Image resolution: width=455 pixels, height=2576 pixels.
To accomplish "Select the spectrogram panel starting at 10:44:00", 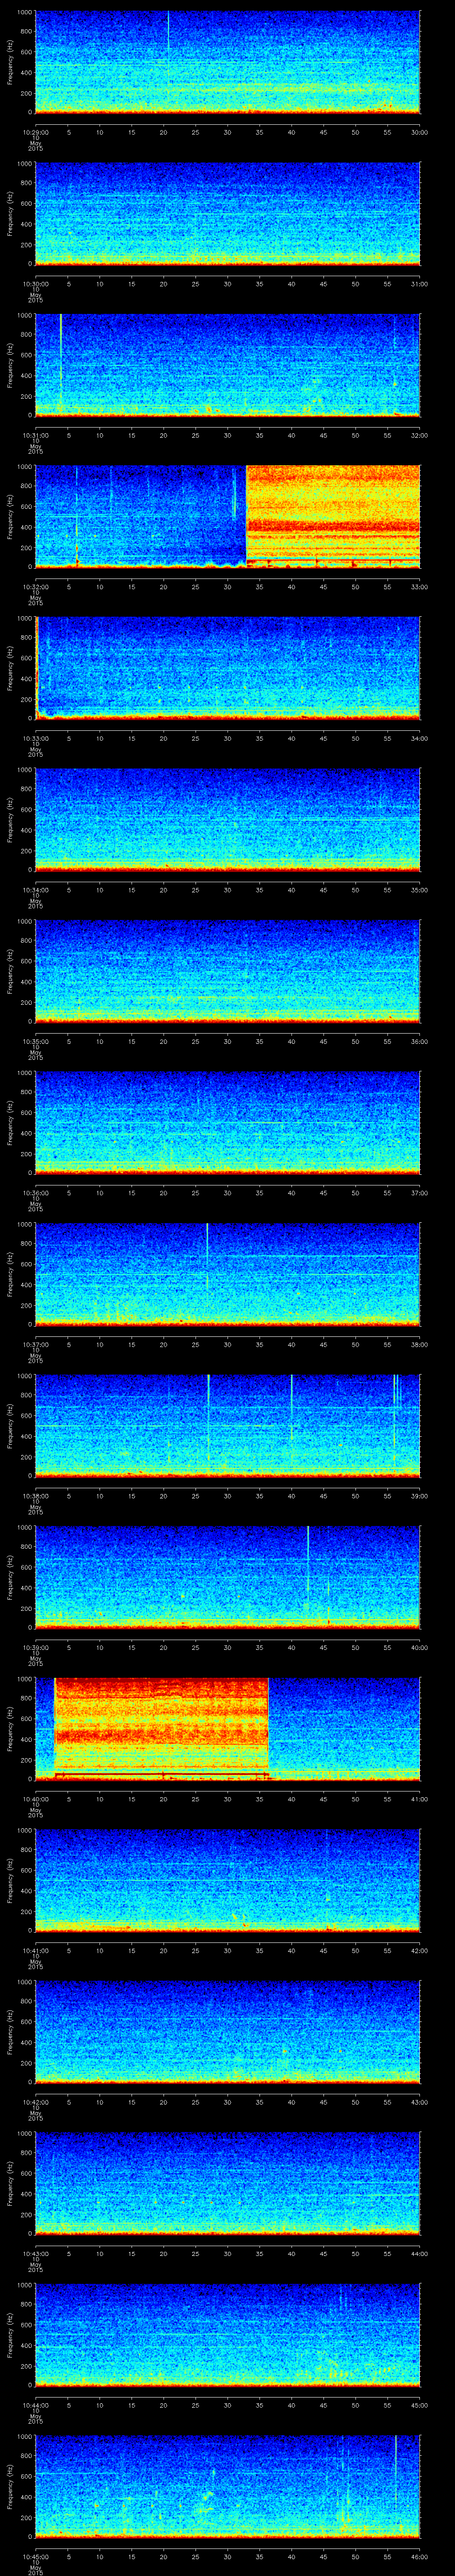I will [x=227, y=2335].
